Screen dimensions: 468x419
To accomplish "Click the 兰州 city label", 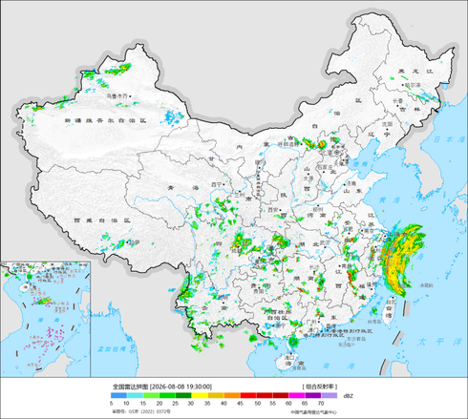I will 240,195.
